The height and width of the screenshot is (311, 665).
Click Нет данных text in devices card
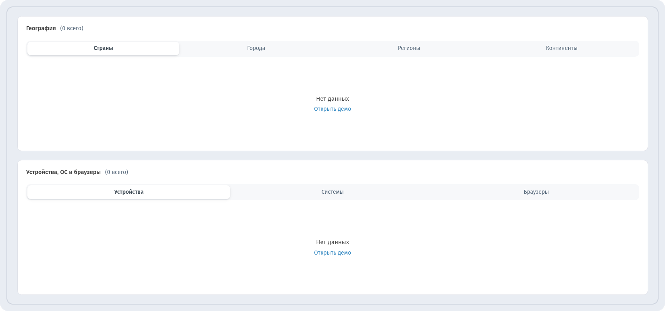[332, 242]
